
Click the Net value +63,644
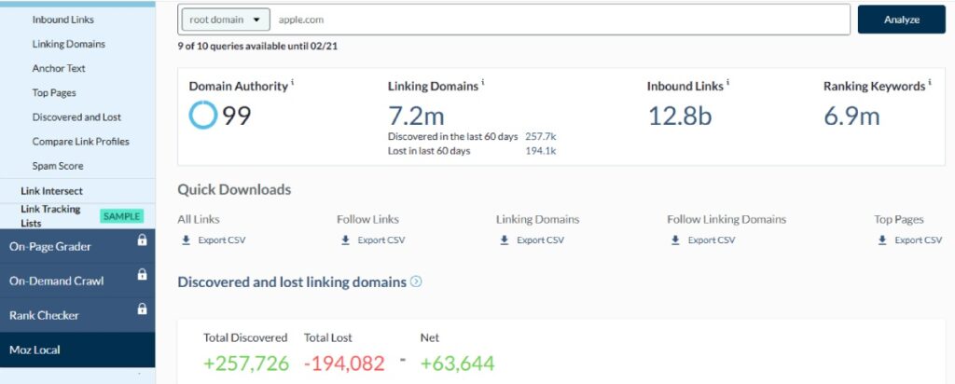click(457, 363)
